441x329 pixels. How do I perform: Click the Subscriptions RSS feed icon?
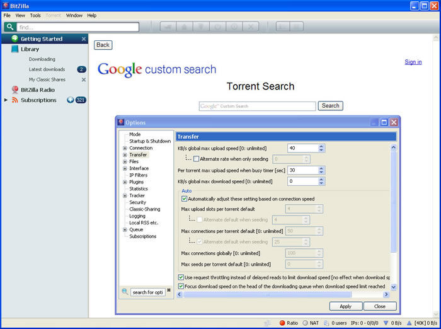click(x=15, y=100)
